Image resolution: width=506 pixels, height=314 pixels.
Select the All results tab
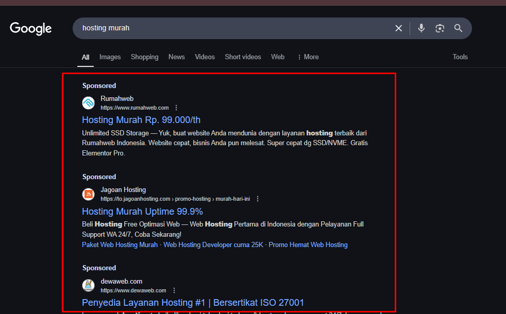(86, 57)
